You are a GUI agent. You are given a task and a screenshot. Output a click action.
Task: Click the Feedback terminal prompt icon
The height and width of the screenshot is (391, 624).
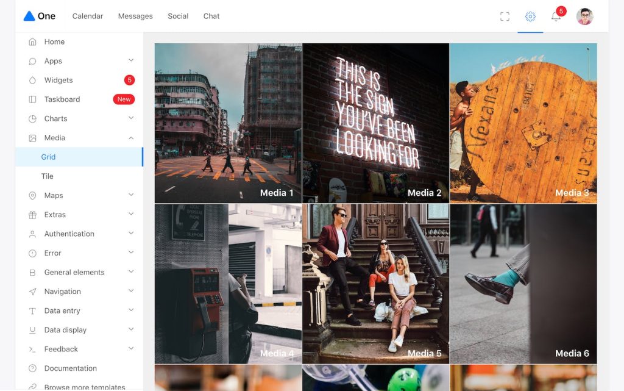point(33,349)
